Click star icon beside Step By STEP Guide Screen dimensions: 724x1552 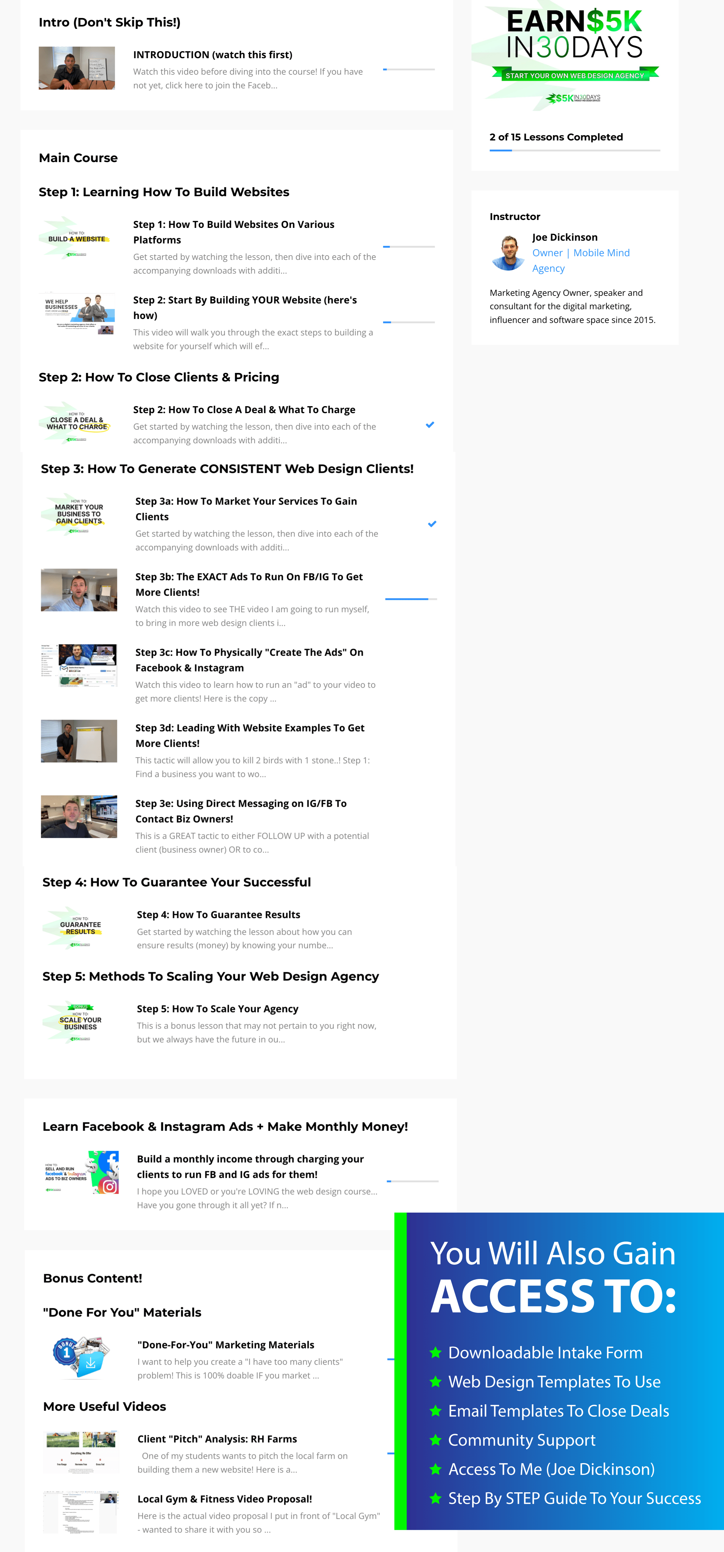pos(435,1498)
